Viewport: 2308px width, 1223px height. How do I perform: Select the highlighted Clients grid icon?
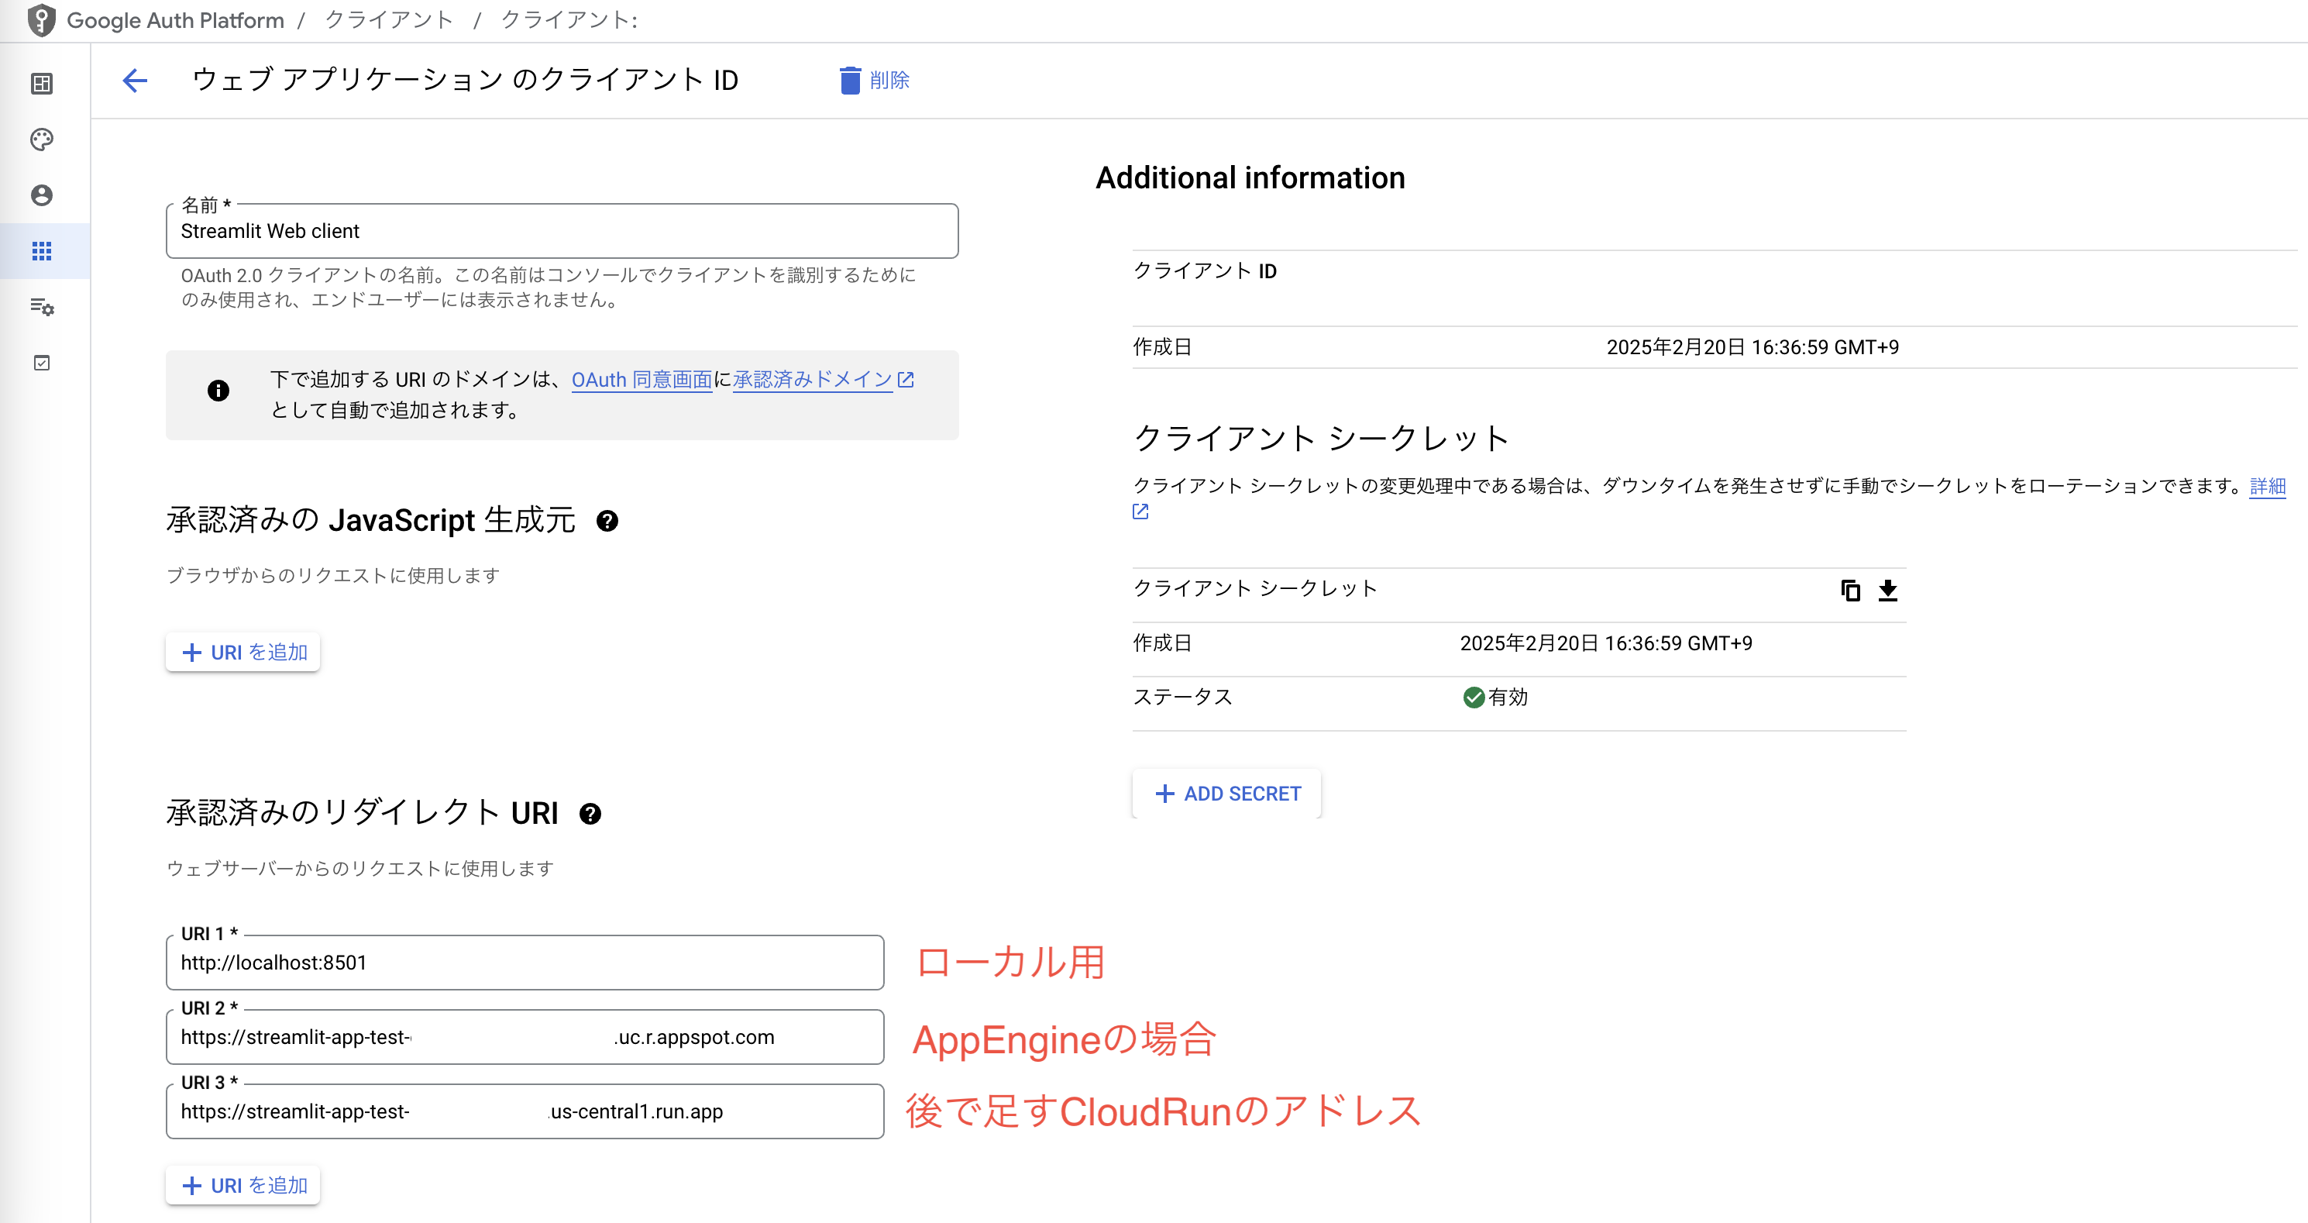[x=41, y=251]
